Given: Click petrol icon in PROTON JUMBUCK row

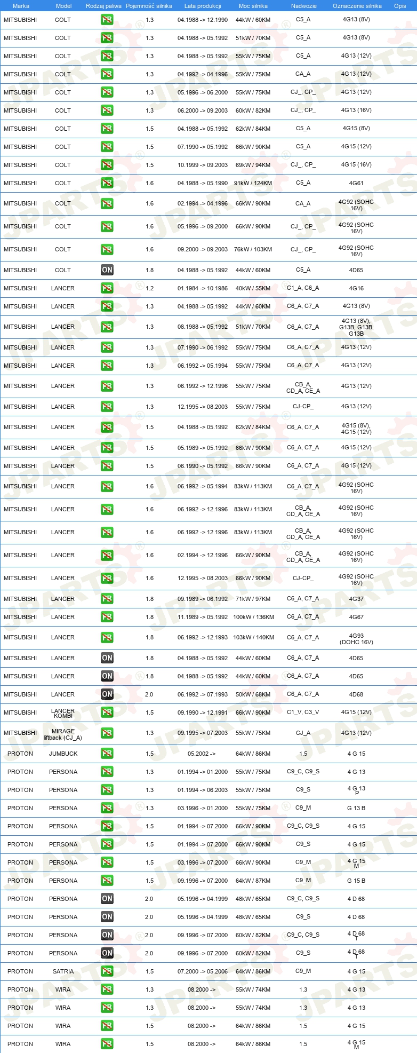Looking at the screenshot, I should (107, 754).
